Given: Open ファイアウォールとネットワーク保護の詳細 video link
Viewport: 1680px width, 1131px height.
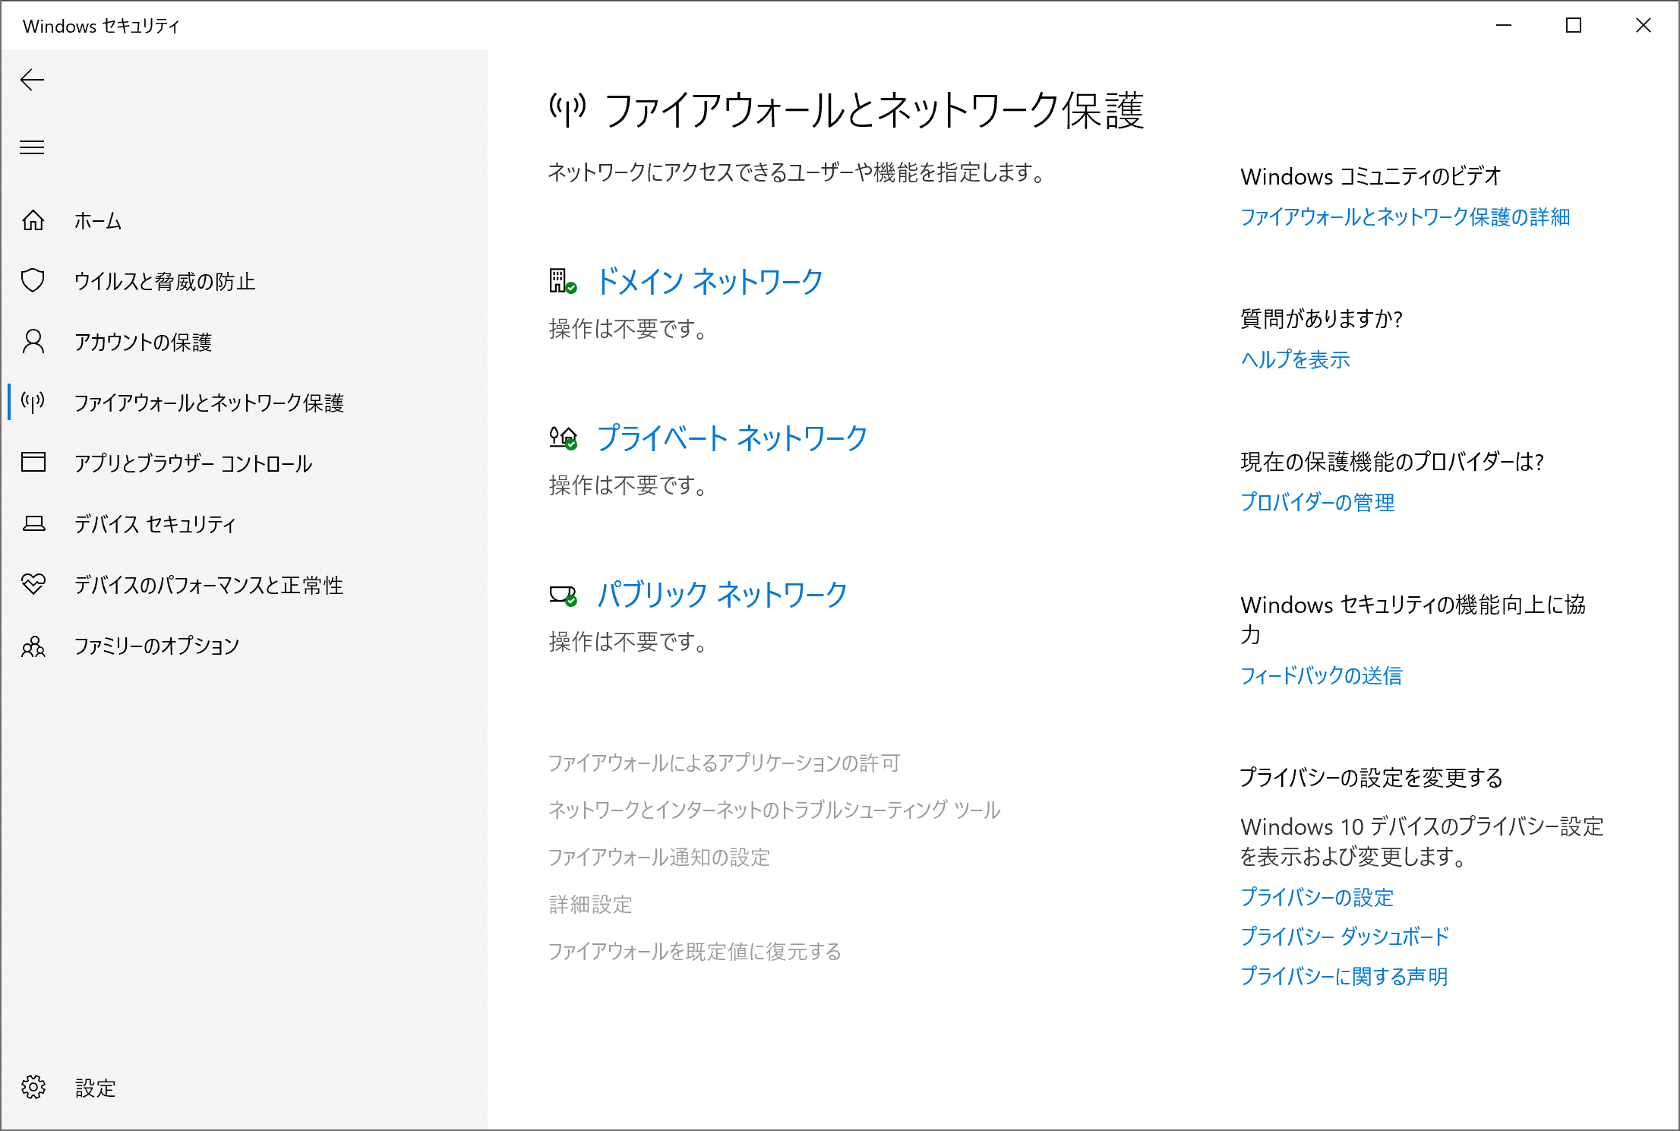Looking at the screenshot, I should pos(1405,218).
